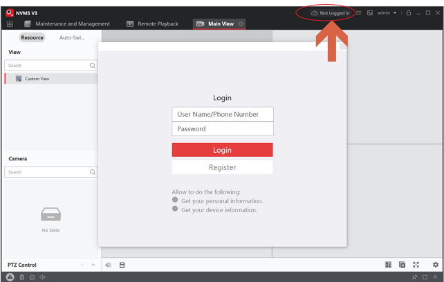This screenshot has height=282, width=444.
Task: Click the View search magnifier icon
Action: tap(92, 66)
